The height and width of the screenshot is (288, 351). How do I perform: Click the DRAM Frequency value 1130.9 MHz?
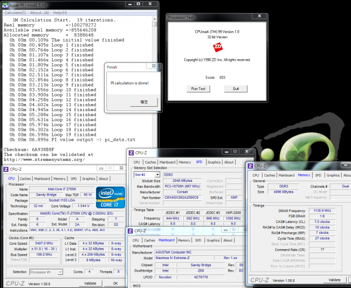(x=322, y=210)
